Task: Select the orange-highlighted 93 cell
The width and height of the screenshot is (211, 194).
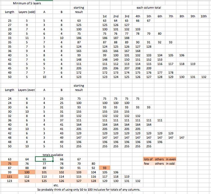Action: pos(105,168)
